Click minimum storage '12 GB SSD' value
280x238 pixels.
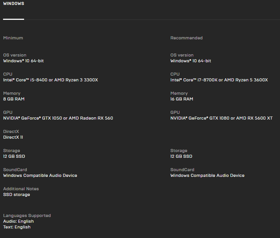click(14, 156)
